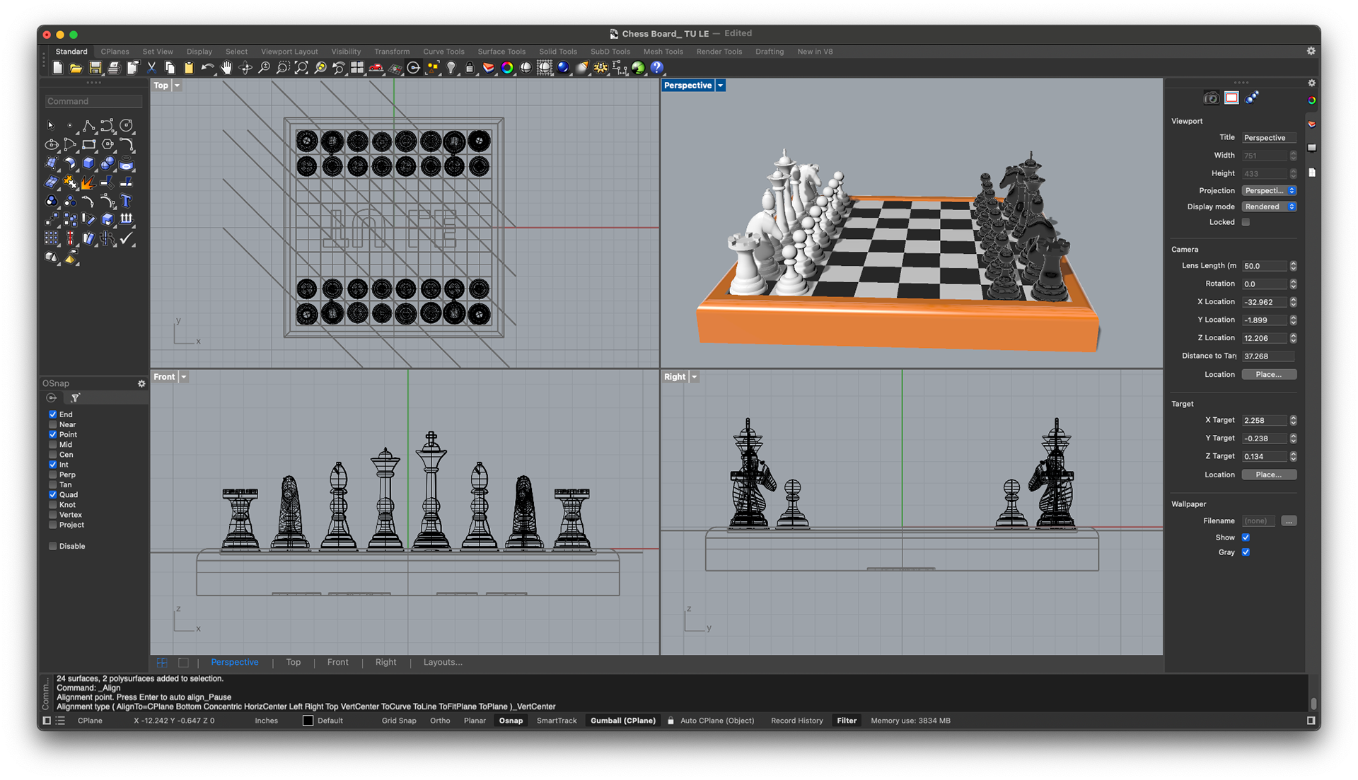Click the Default layer color swatch
Viewport: 1358px width, 780px height.
(x=308, y=721)
